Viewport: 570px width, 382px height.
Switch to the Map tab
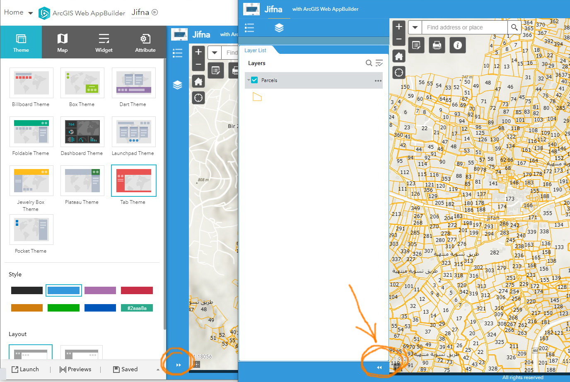tap(63, 42)
